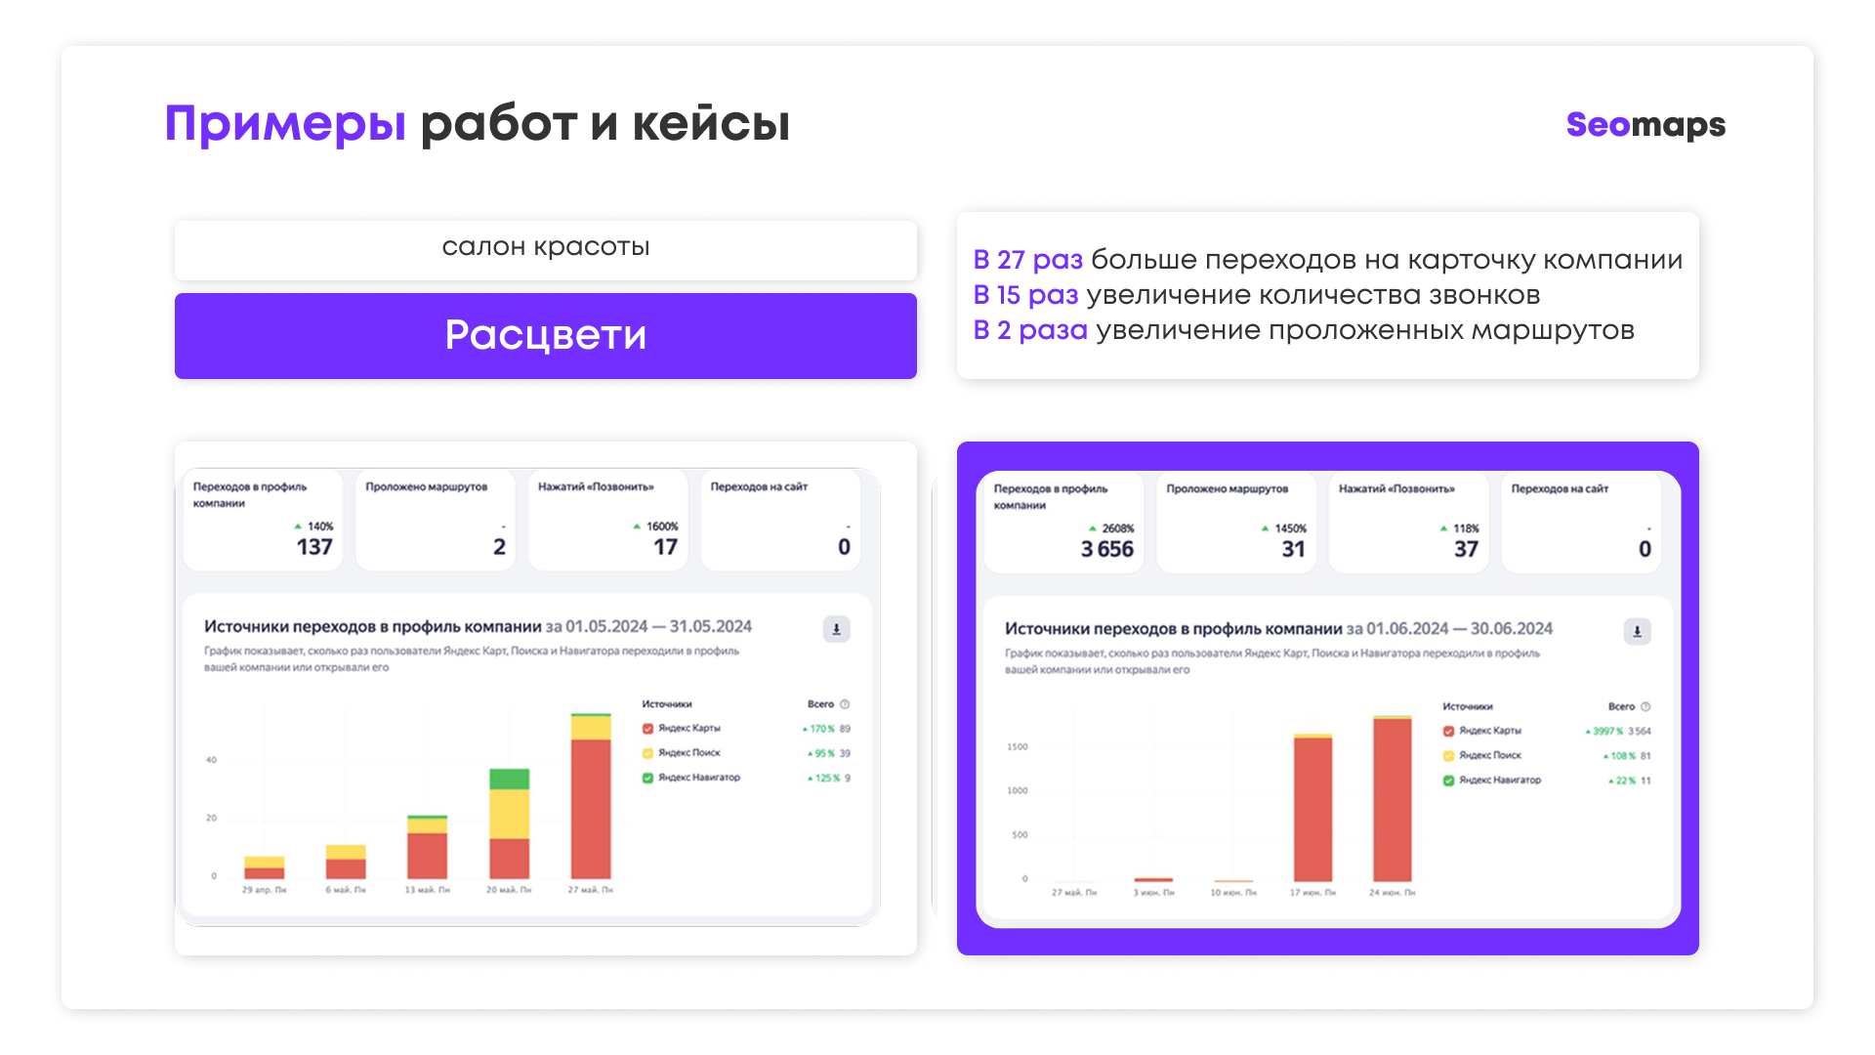This screenshot has height=1055, width=1875.
Task: Click the Seomaps logo
Action: coord(1646,125)
